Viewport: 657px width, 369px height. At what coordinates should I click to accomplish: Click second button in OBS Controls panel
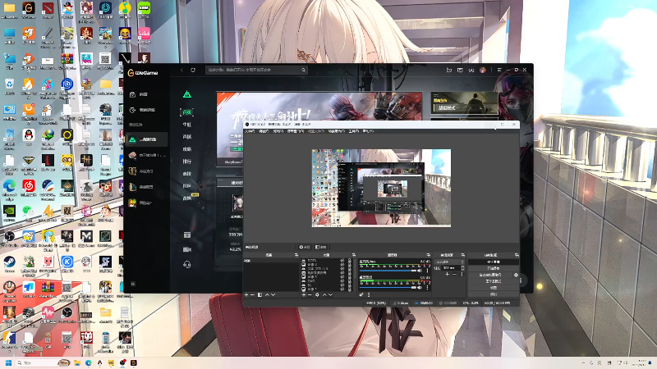tap(494, 268)
